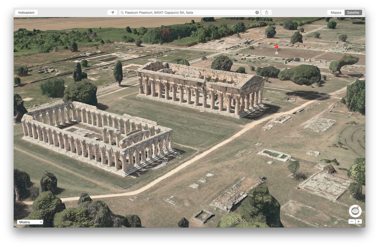Clear the search field with X icon
The height and width of the screenshot is (247, 379).
click(257, 13)
